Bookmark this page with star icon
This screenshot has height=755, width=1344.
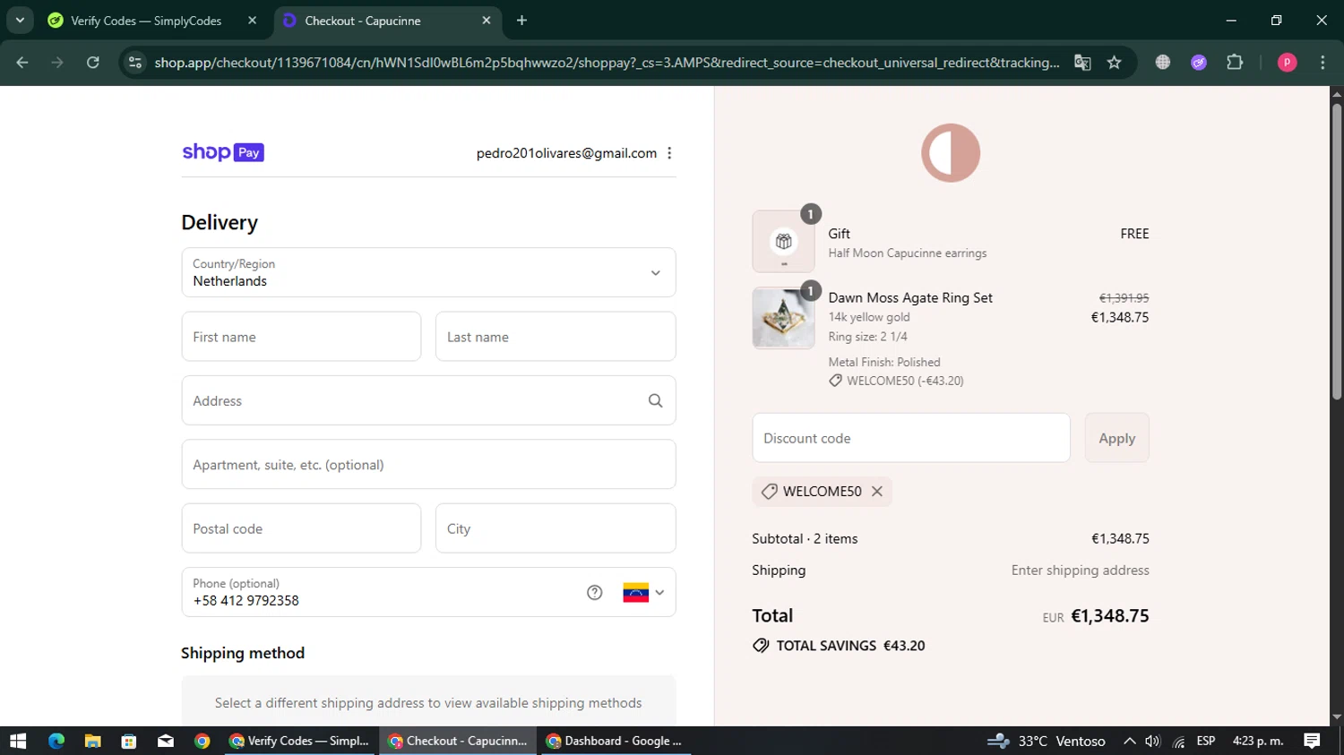coord(1114,63)
